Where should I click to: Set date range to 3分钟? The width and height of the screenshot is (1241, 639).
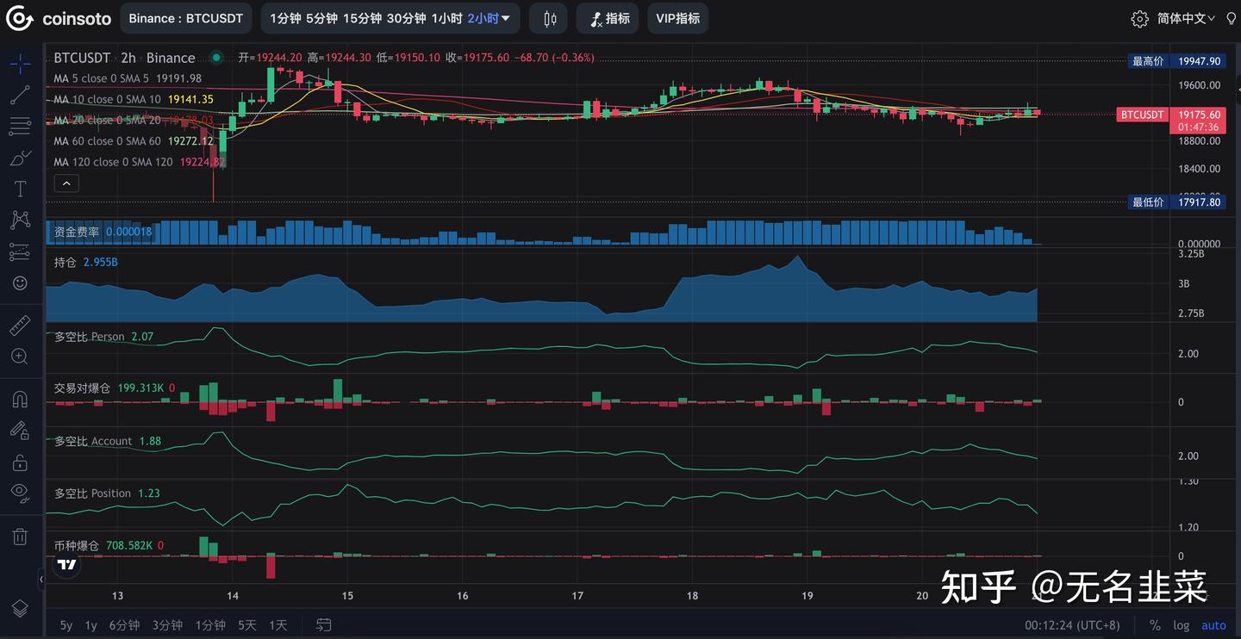click(x=167, y=625)
